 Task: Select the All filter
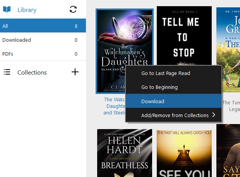[43, 26]
